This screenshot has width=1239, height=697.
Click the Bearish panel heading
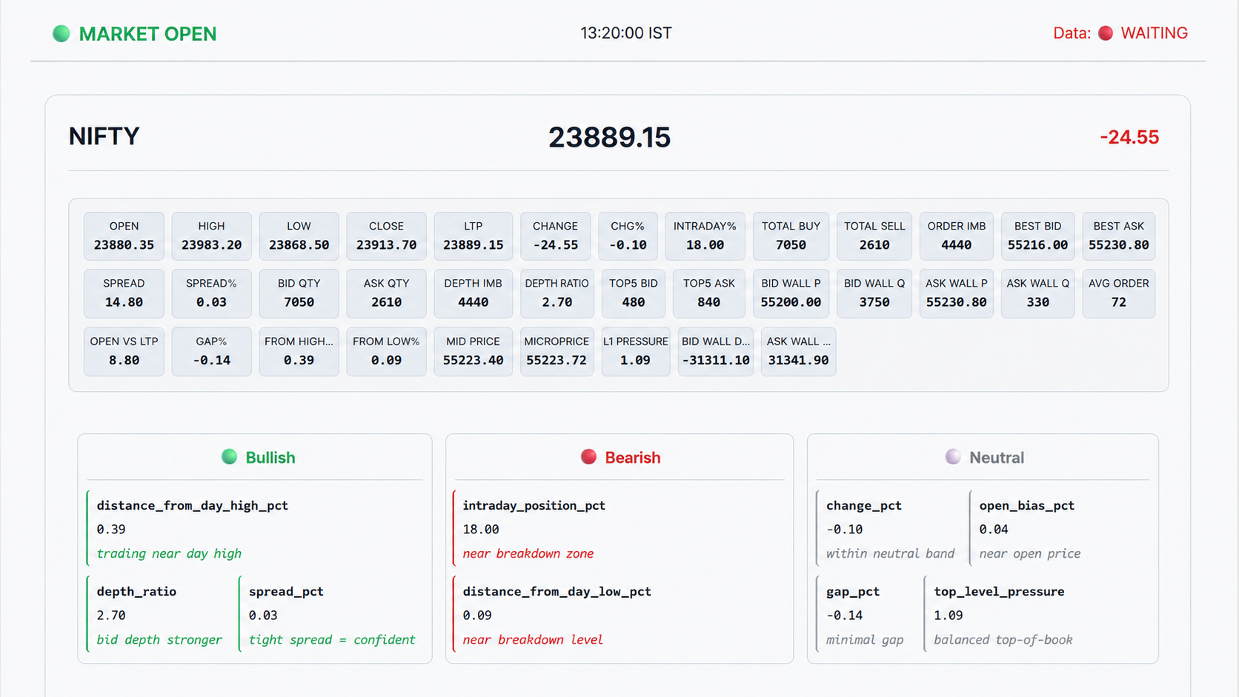click(x=633, y=458)
